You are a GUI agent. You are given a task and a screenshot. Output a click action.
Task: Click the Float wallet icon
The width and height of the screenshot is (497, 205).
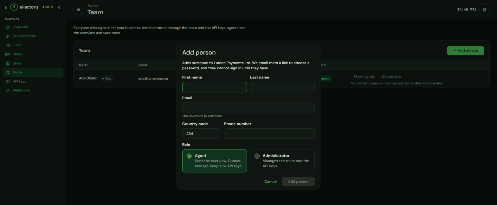[x=8, y=45]
